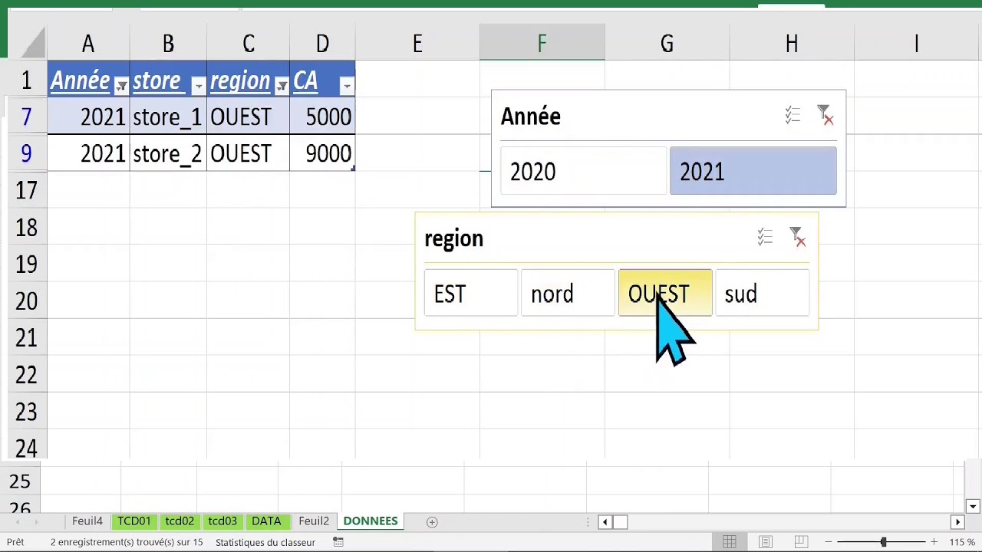The height and width of the screenshot is (552, 982).
Task: Click 2021 cell in row 7
Action: (x=88, y=117)
